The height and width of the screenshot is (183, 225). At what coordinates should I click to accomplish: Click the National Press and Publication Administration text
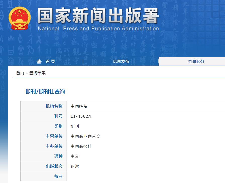pyautogui.click(x=98, y=29)
